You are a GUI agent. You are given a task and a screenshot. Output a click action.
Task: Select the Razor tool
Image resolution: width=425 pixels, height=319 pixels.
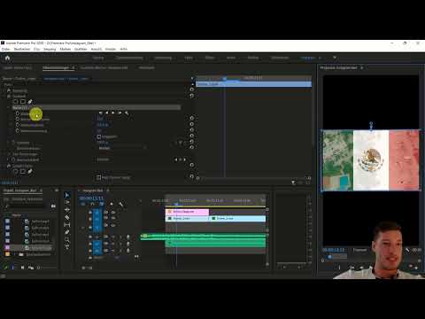67,217
